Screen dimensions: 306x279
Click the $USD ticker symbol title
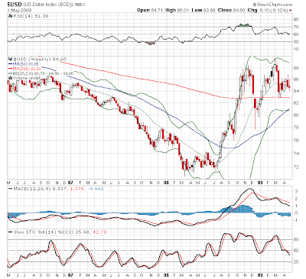tap(15, 5)
